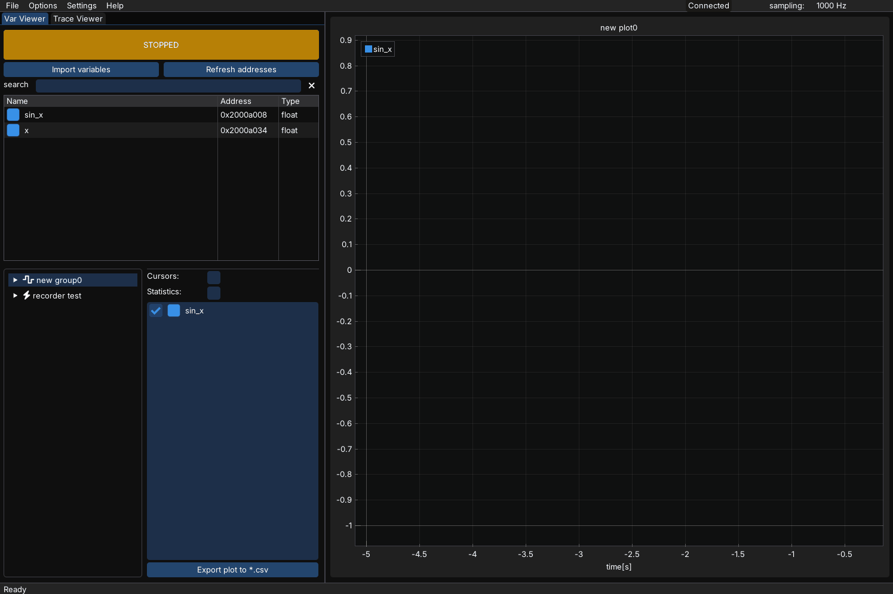Open the Options menu
893x594 pixels.
43,5
